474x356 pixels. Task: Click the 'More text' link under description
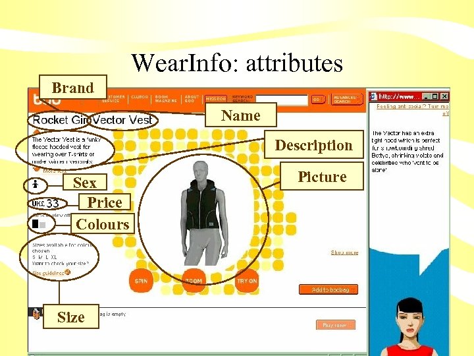tap(54, 171)
